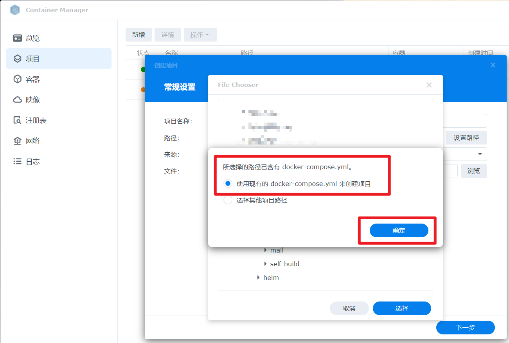The height and width of the screenshot is (343, 509).
Task: Click the 设置路径 set path button
Action: click(x=466, y=138)
